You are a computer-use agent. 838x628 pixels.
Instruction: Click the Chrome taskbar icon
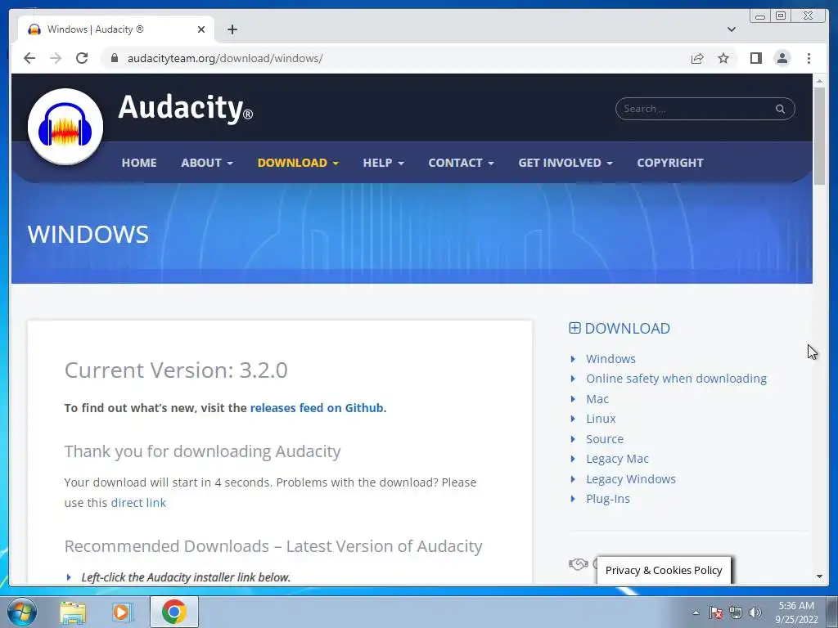[x=174, y=612]
